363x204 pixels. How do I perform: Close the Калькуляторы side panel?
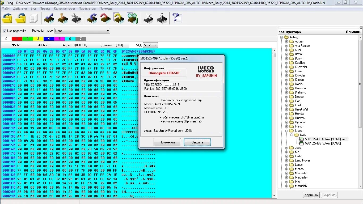(x=361, y=27)
